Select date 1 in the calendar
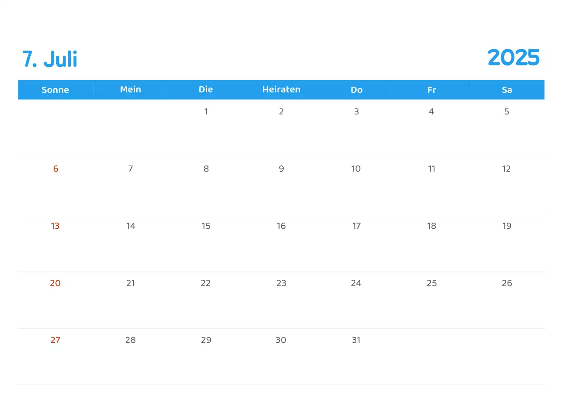563x403 pixels. pyautogui.click(x=206, y=112)
